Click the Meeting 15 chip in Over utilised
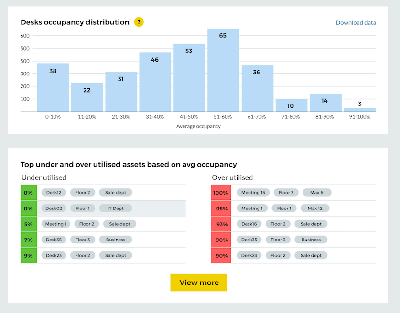This screenshot has height=313, width=400. point(253,192)
